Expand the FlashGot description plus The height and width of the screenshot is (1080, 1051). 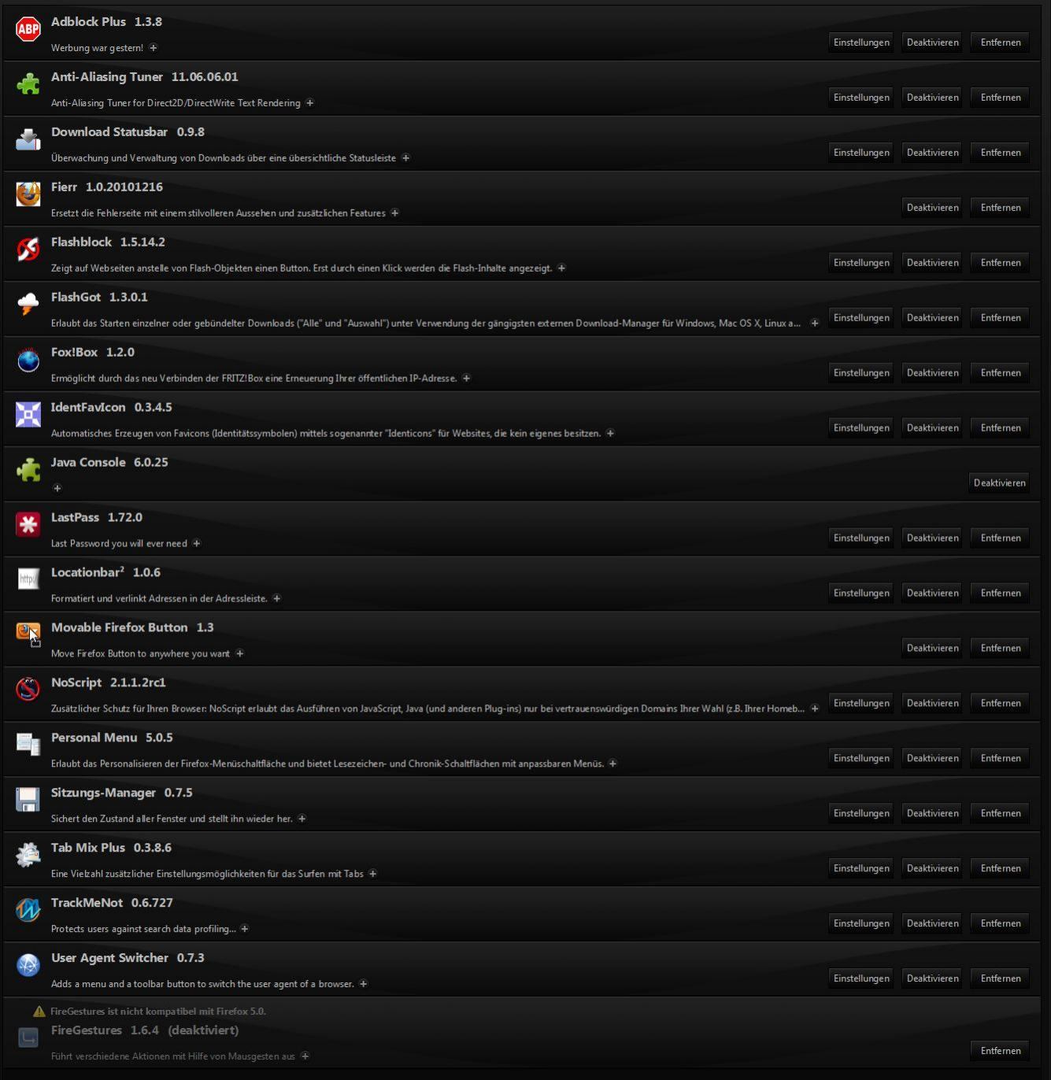click(x=815, y=324)
